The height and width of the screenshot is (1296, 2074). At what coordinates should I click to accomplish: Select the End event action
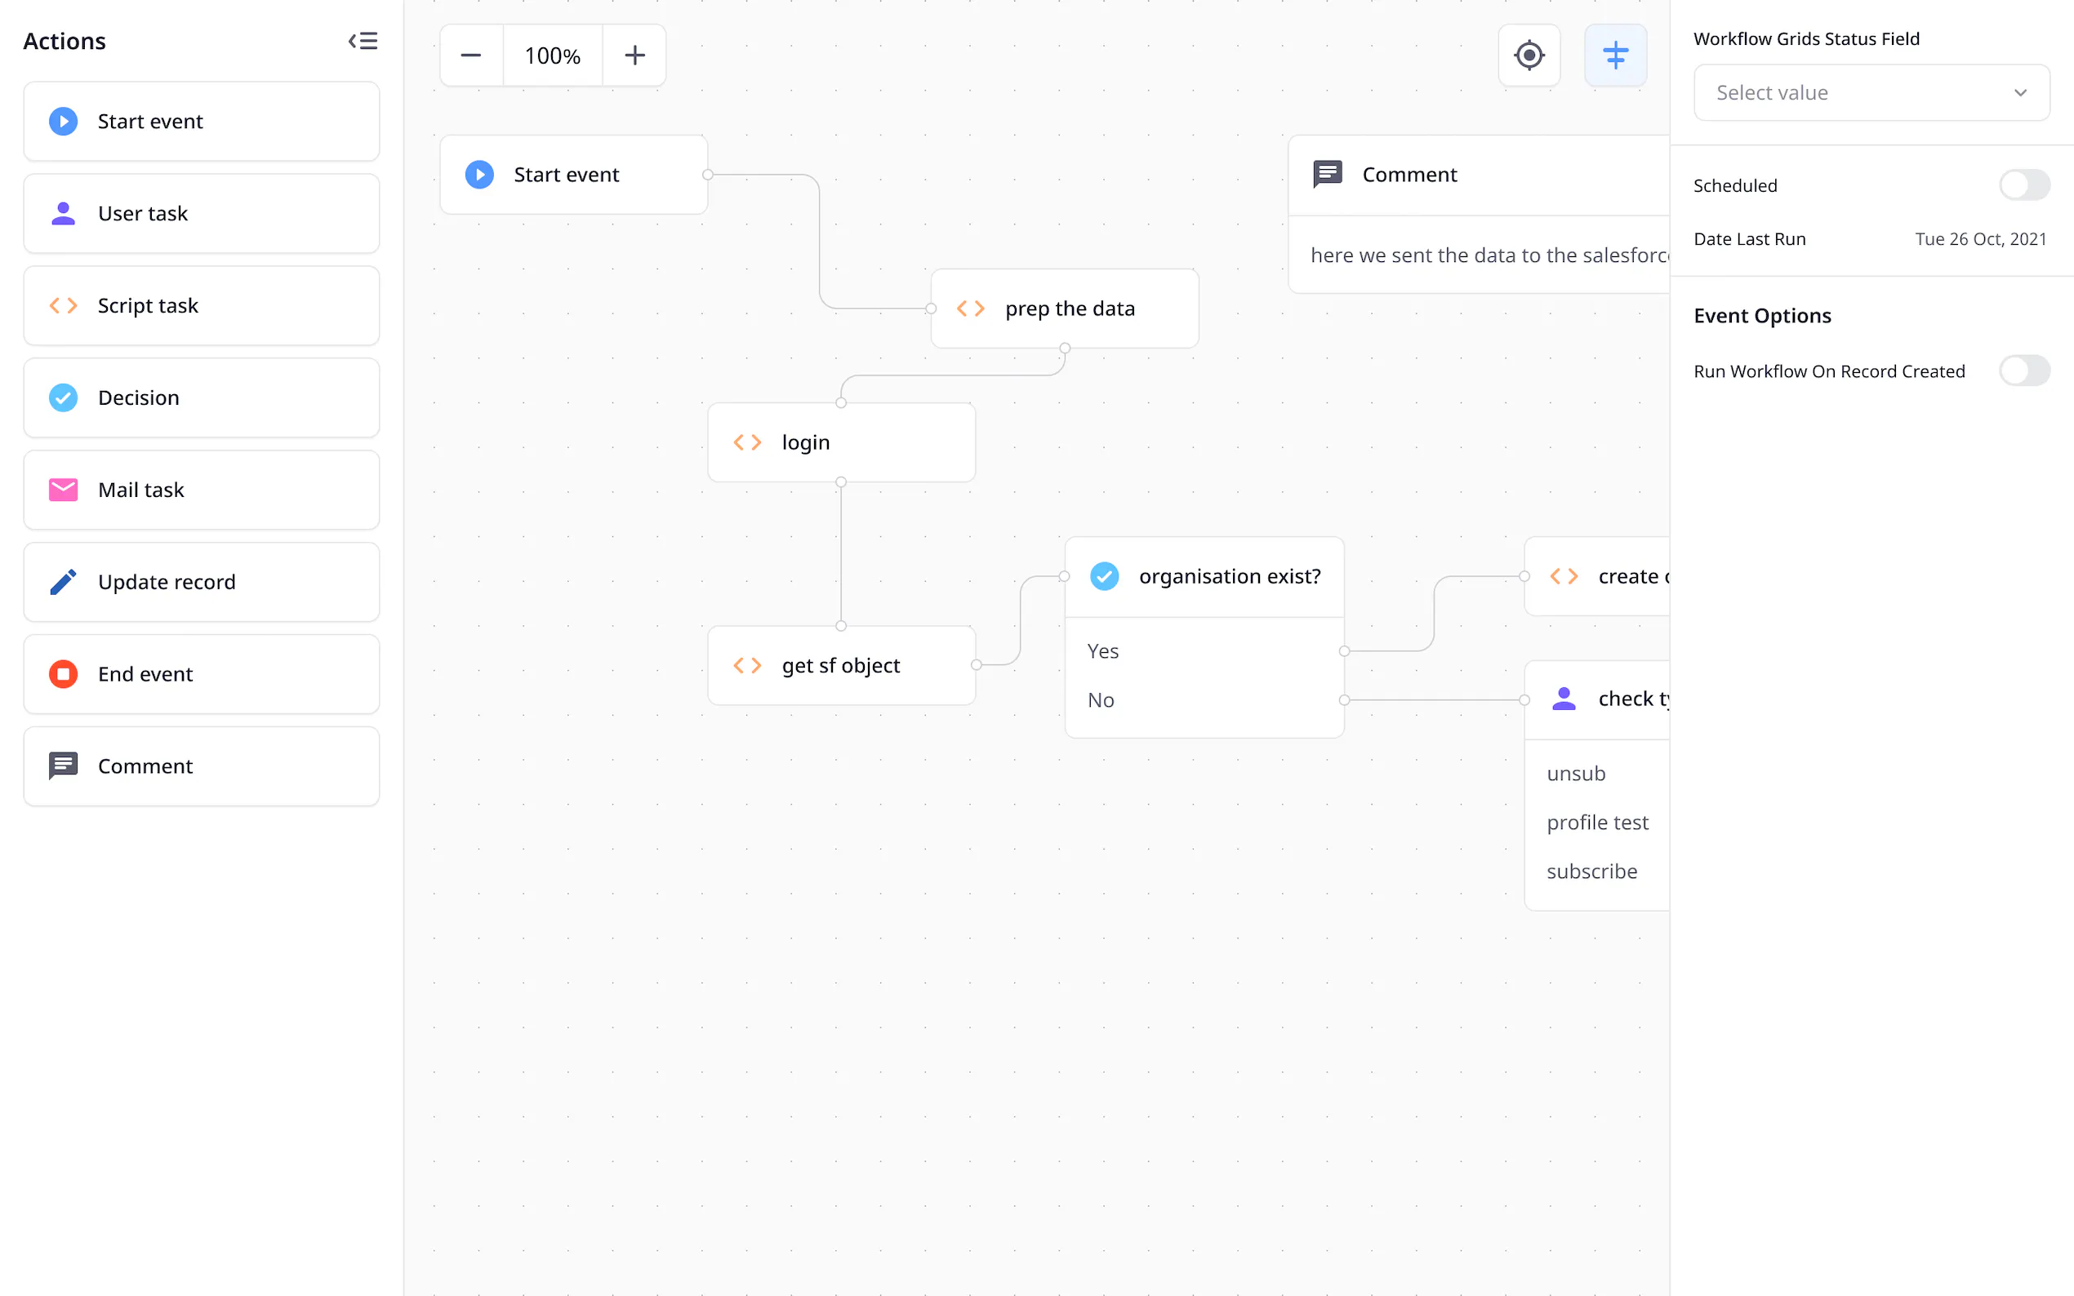coord(201,674)
